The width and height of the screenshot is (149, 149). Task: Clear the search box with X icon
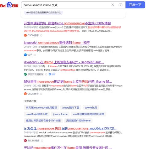[x=113, y=5]
